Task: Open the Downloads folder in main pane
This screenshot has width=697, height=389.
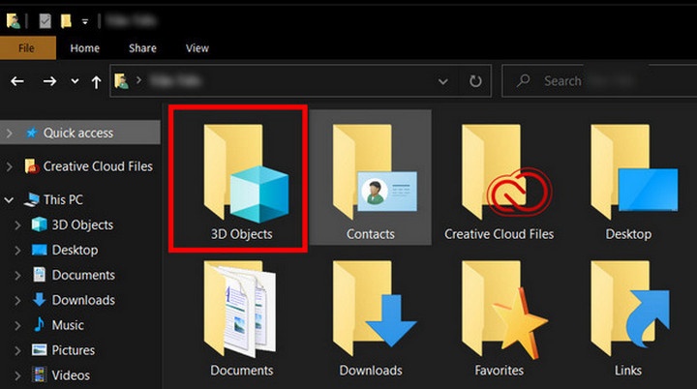Action: (x=375, y=308)
